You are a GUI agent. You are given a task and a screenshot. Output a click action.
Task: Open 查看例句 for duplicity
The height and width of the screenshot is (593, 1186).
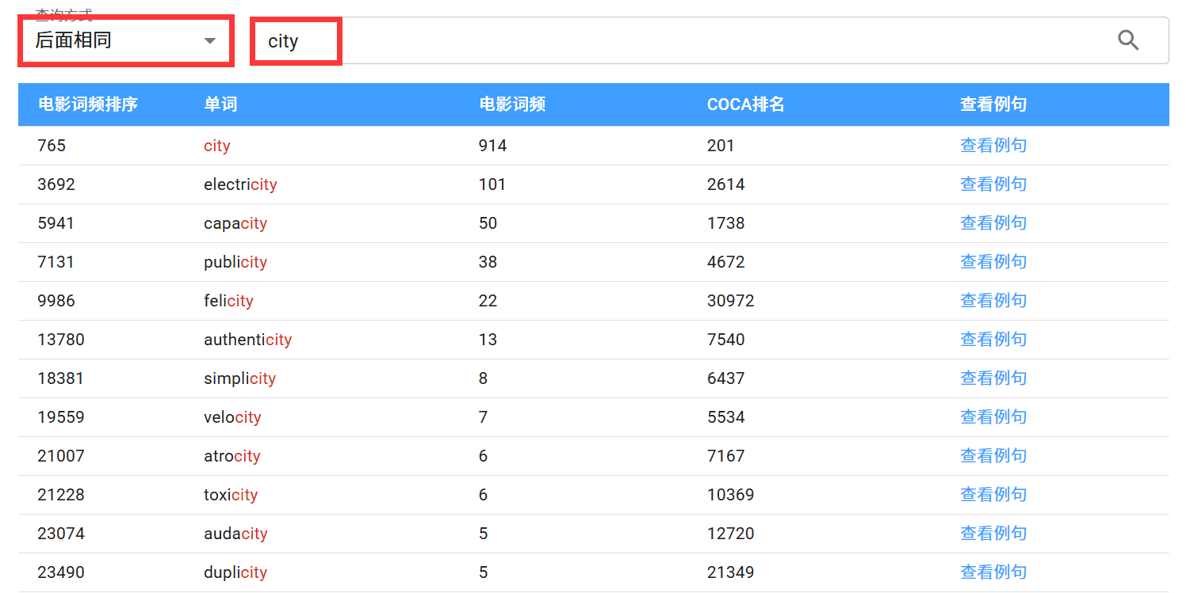click(993, 572)
